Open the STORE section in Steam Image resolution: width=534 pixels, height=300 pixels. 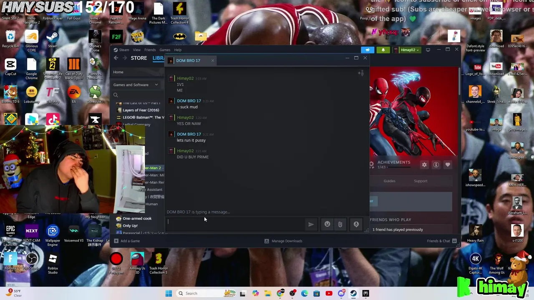click(x=139, y=58)
